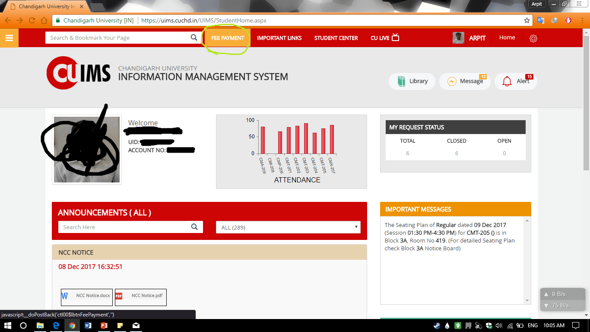Screen dimensions: 590x332
Task: Click the Google Translate extension icon
Action: [541, 20]
